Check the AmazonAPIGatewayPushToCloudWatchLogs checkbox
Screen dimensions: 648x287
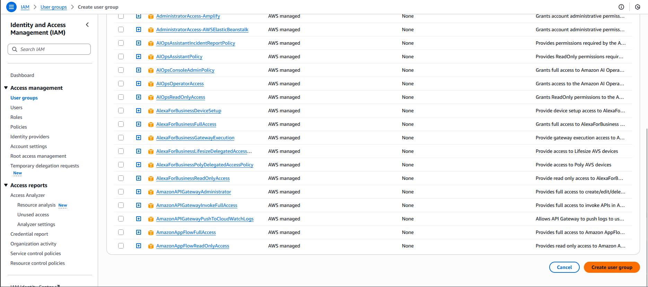click(x=121, y=219)
